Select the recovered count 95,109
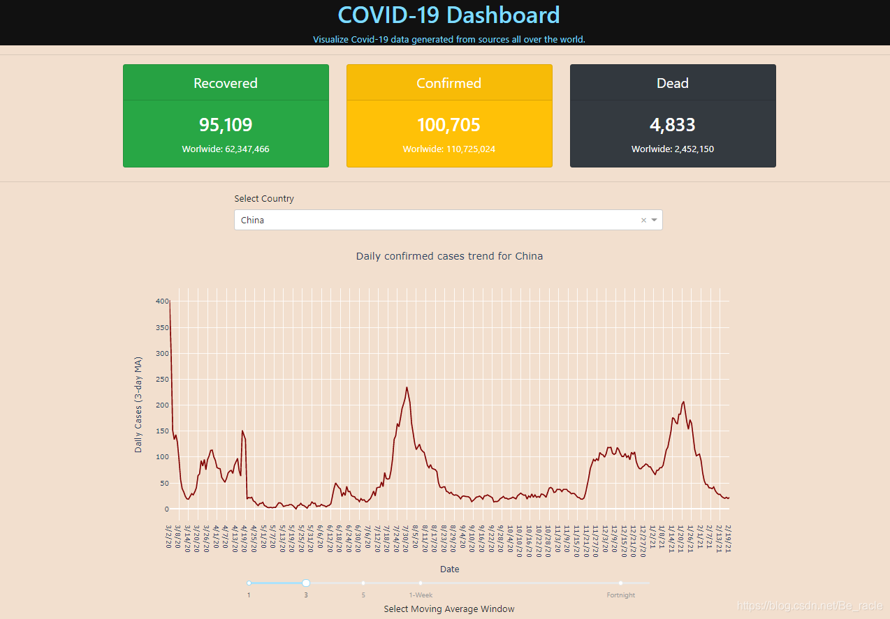This screenshot has height=619, width=890. tap(226, 125)
